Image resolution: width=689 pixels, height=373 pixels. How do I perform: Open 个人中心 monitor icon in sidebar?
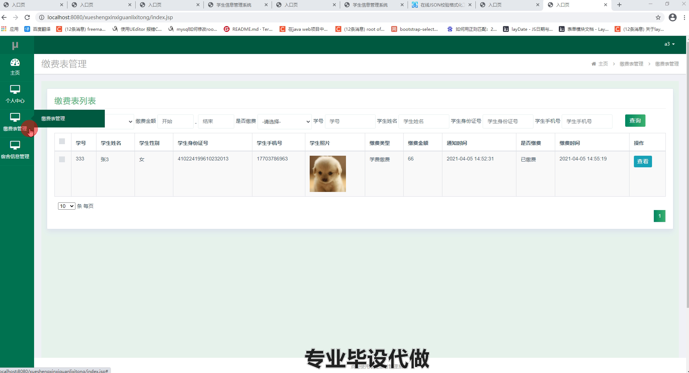(15, 89)
